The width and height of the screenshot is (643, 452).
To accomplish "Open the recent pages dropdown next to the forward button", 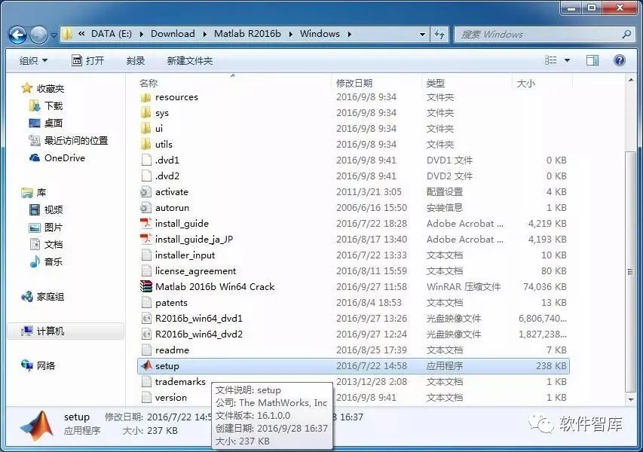I will pyautogui.click(x=54, y=35).
